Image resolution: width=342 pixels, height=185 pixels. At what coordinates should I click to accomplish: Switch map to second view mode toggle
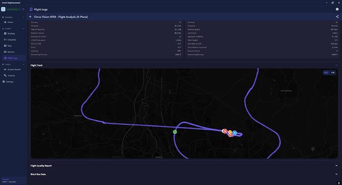(x=333, y=73)
